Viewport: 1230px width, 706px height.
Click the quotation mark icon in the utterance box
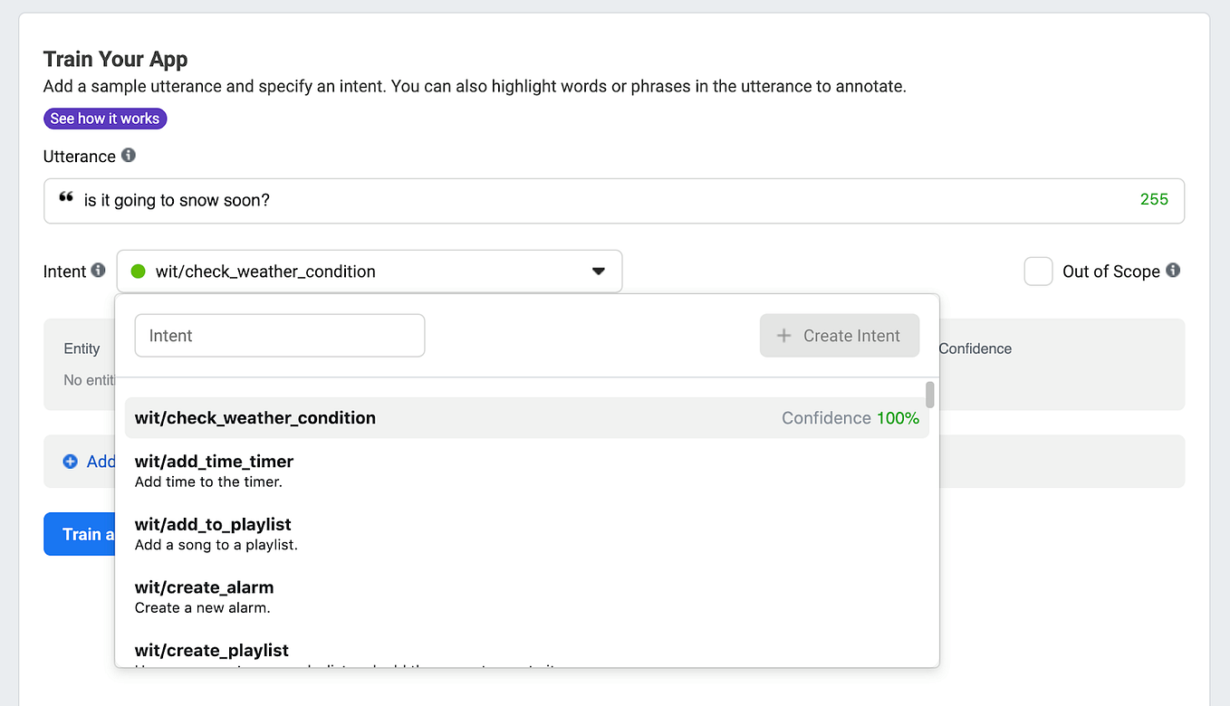click(66, 197)
